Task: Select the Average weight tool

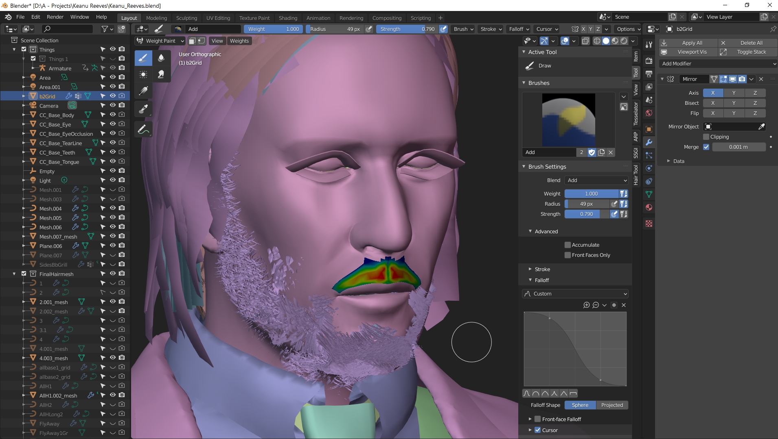Action: (x=143, y=74)
